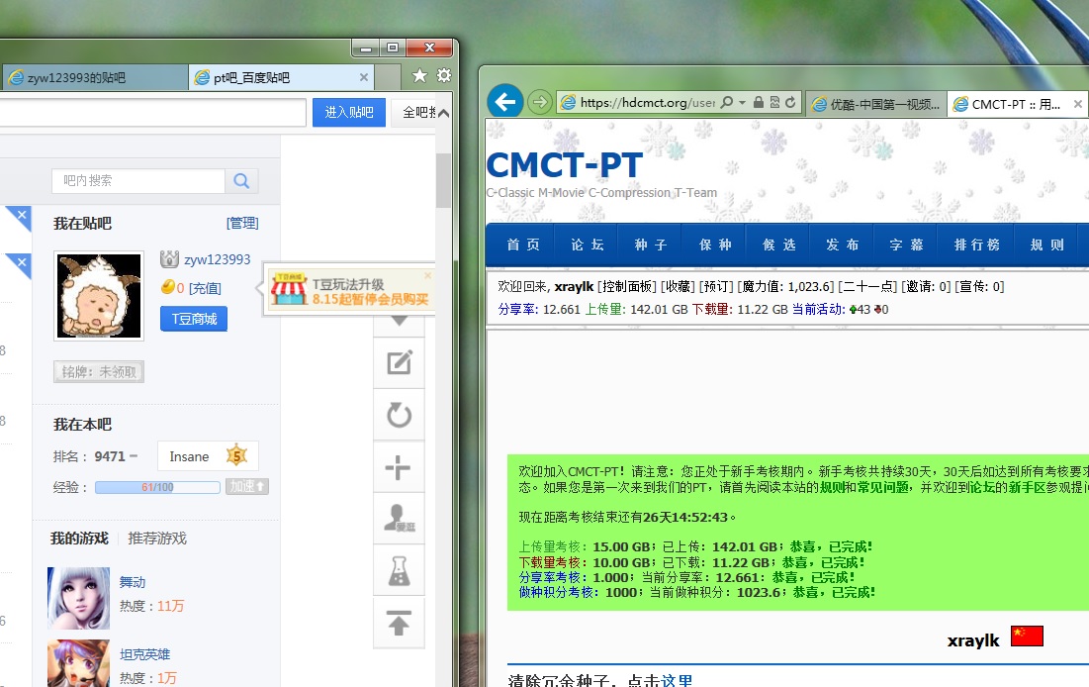This screenshot has height=687, width=1089.
Task: Focus the 吧内搜索 search field
Action: [x=138, y=181]
